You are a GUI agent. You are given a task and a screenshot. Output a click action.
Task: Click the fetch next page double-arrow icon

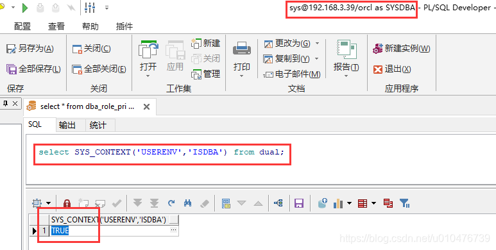tap(137, 203)
